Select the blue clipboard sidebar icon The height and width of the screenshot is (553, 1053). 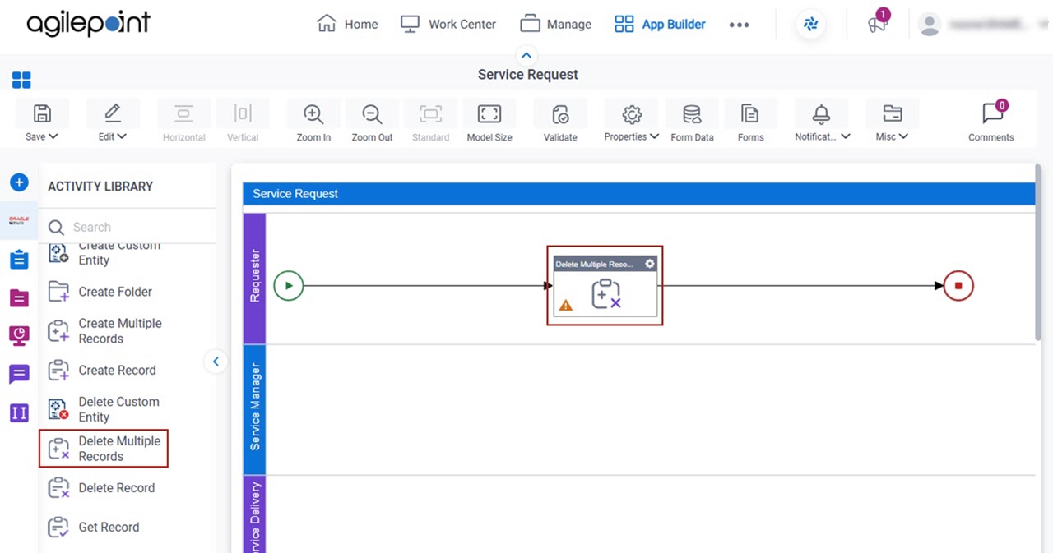19,260
